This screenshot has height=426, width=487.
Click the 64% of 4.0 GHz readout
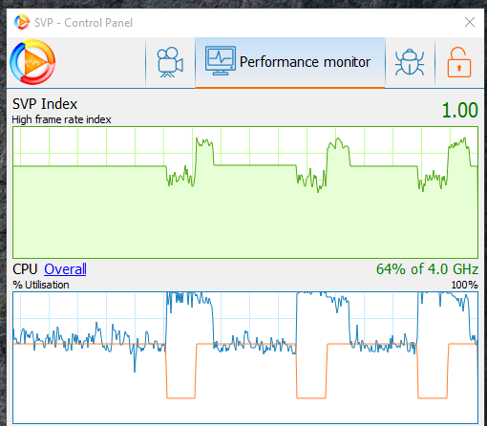pyautogui.click(x=427, y=269)
